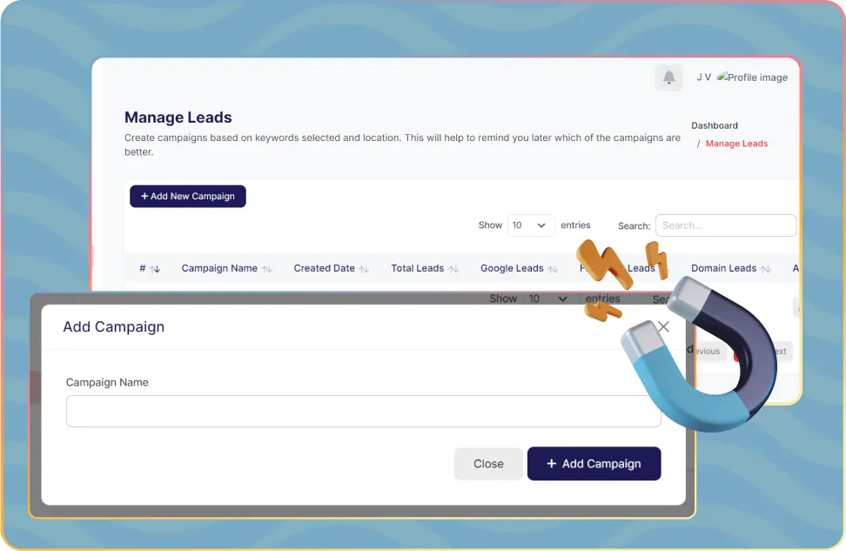Click the profile image in header

click(752, 77)
